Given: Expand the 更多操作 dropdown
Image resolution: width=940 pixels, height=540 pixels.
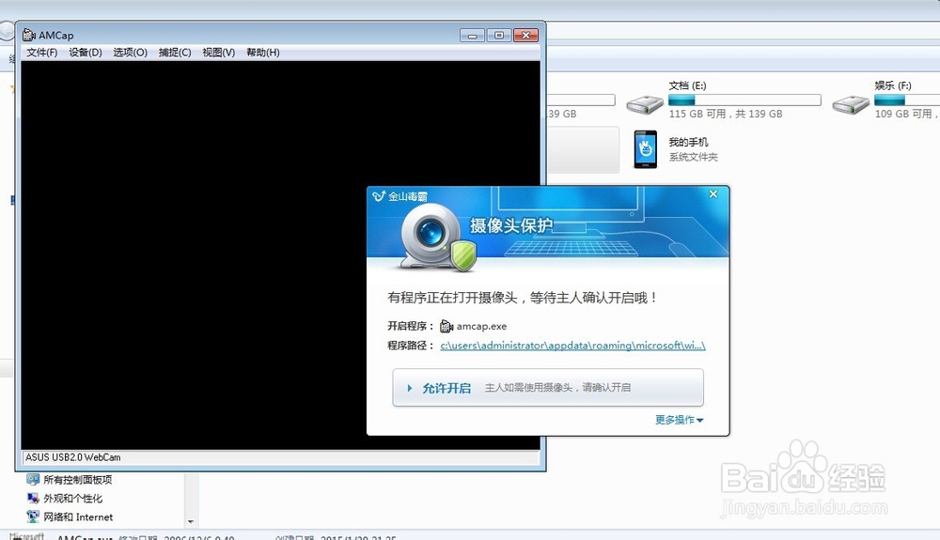Looking at the screenshot, I should [x=680, y=421].
